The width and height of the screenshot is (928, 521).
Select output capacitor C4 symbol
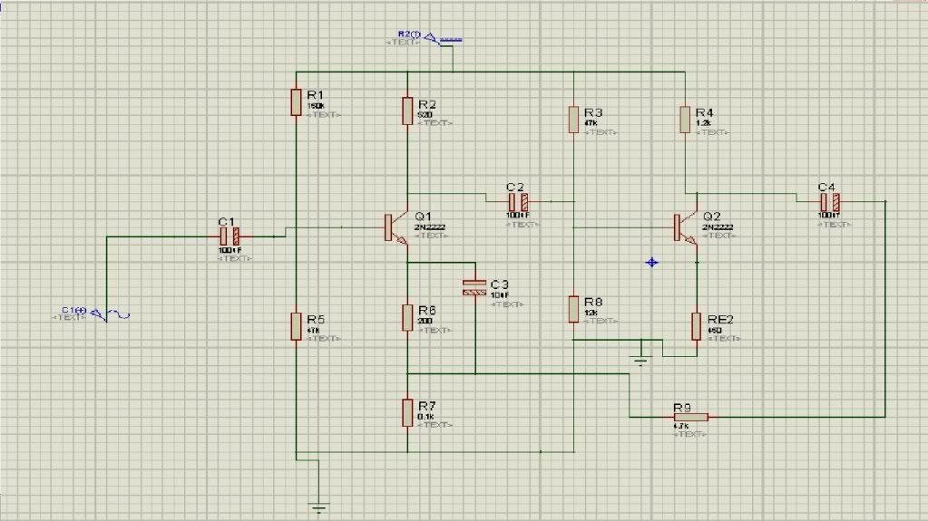pos(830,202)
